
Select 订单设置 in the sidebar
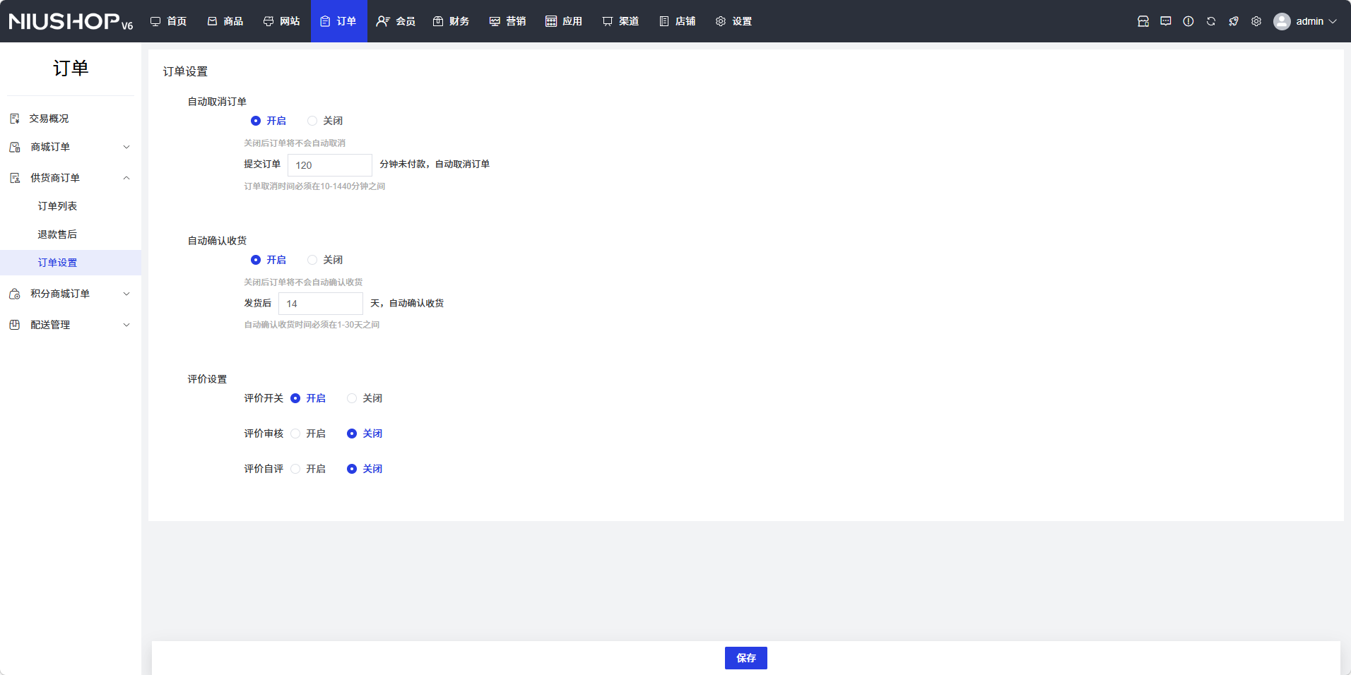(71, 263)
